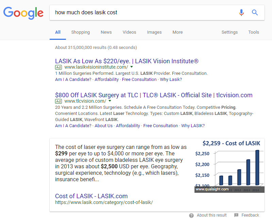Open TLC's Affordability sitelink
272x221 pixels.
(128, 125)
